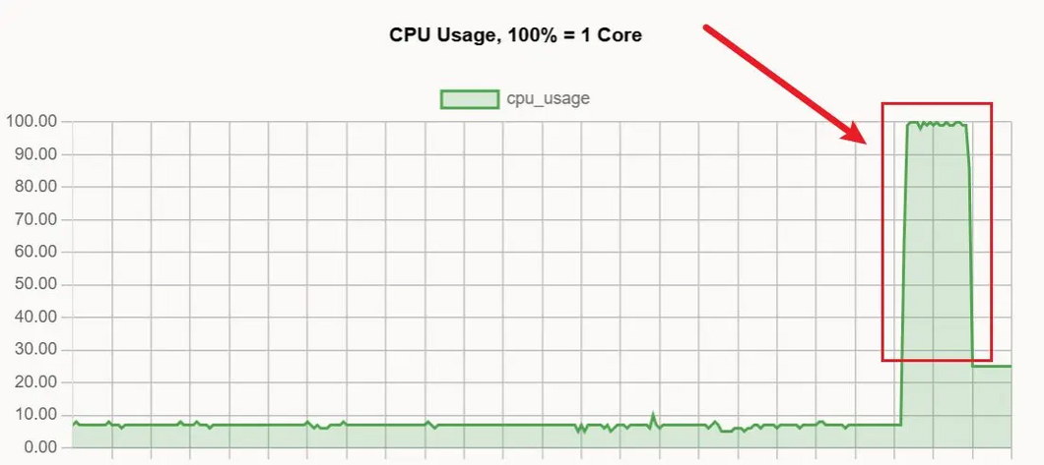Click the green cpu_usage legend swatch

coord(469,98)
